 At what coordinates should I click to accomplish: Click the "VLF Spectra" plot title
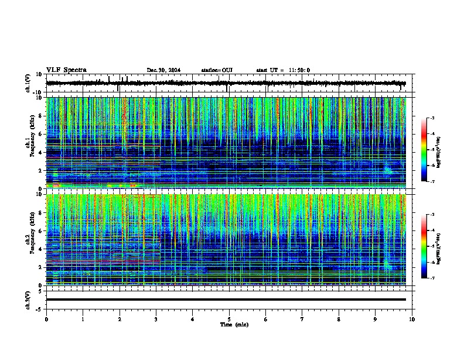tap(66, 70)
